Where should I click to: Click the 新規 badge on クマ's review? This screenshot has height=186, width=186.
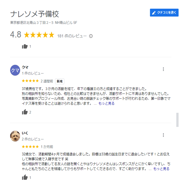(60, 81)
